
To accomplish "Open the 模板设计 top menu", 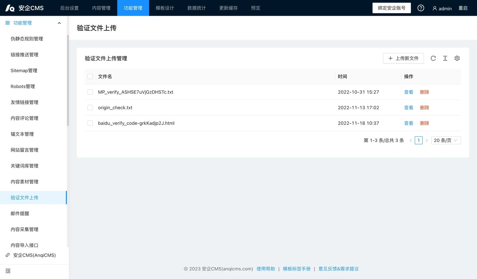I will [x=165, y=8].
